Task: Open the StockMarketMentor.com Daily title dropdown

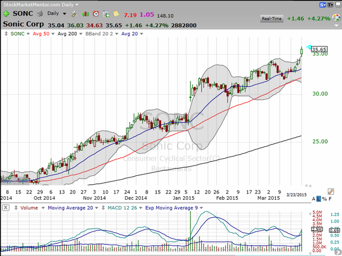Action: pyautogui.click(x=77, y=5)
